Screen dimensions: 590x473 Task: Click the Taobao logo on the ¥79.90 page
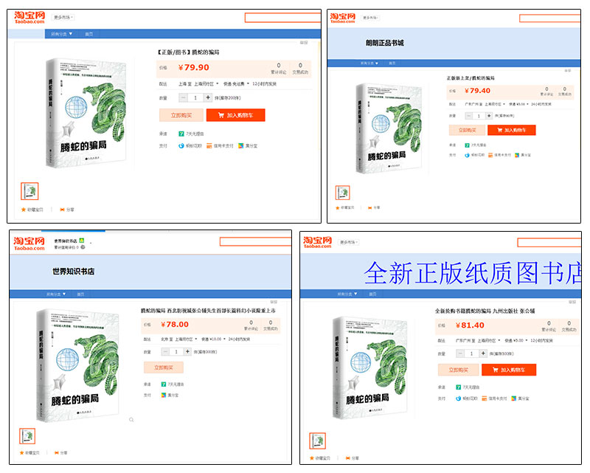coord(29,18)
